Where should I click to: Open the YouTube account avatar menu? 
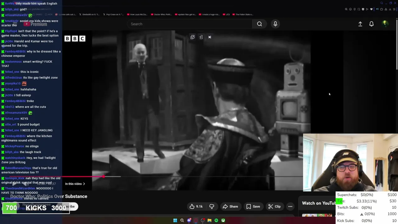(x=385, y=24)
